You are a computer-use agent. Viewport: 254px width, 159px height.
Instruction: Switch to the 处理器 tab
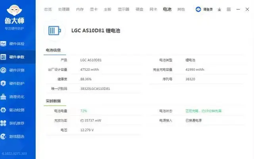click(x=64, y=9)
